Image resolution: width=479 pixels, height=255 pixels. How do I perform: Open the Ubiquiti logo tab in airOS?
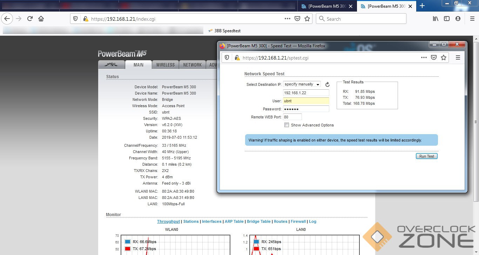pyautogui.click(x=112, y=65)
